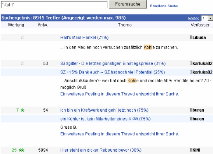Click user status icon next to Libuda
Image resolution: width=213 pixels, height=154 pixels.
point(191,37)
